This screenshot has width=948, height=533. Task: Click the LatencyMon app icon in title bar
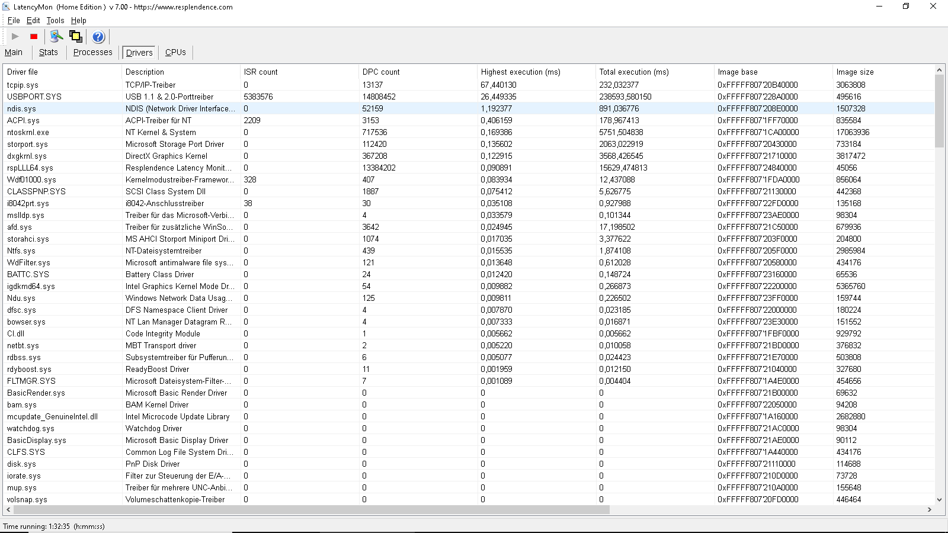click(x=7, y=7)
